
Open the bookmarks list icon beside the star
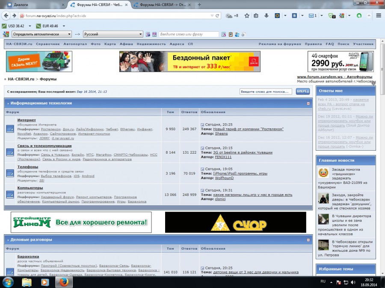coord(256,16)
